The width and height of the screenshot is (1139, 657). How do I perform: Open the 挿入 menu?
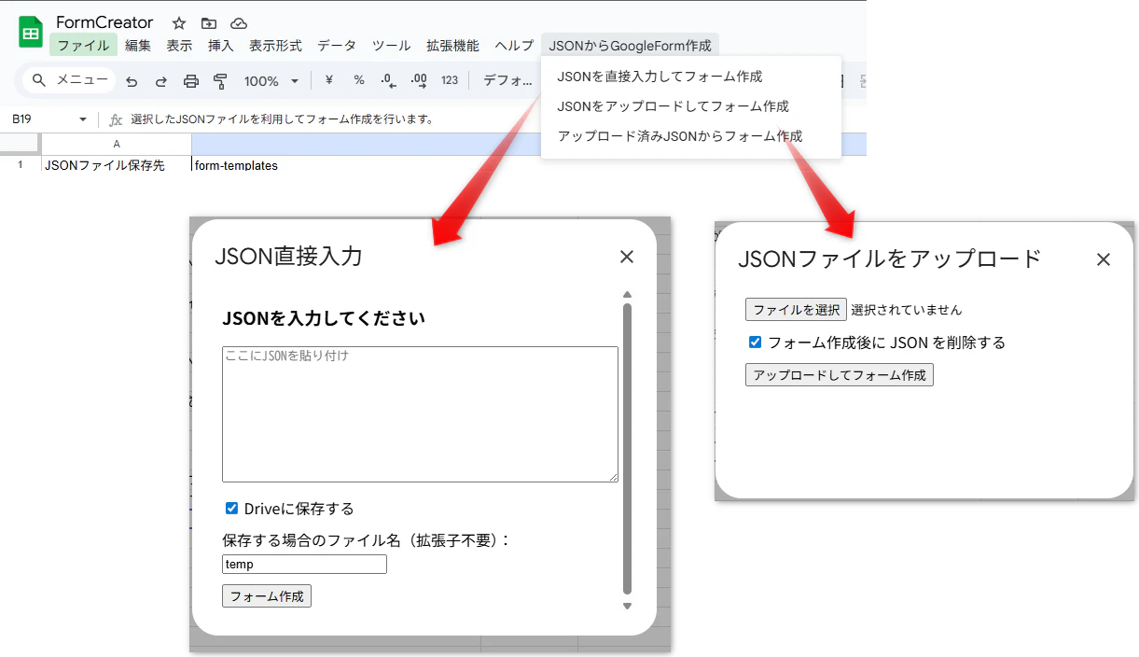coord(220,45)
